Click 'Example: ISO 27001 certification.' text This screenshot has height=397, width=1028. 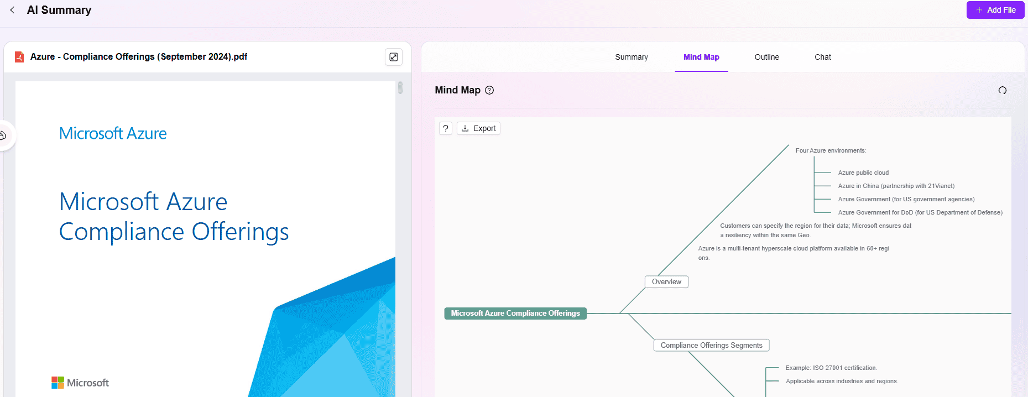831,368
